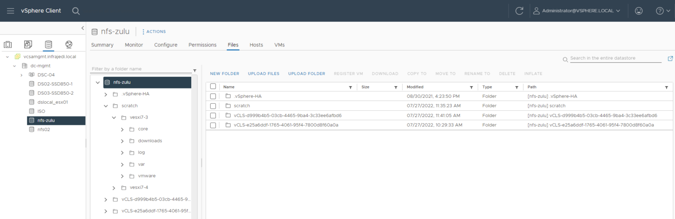Open the hamburger navigation menu
Viewport: 675px width, 219px height.
tap(11, 11)
